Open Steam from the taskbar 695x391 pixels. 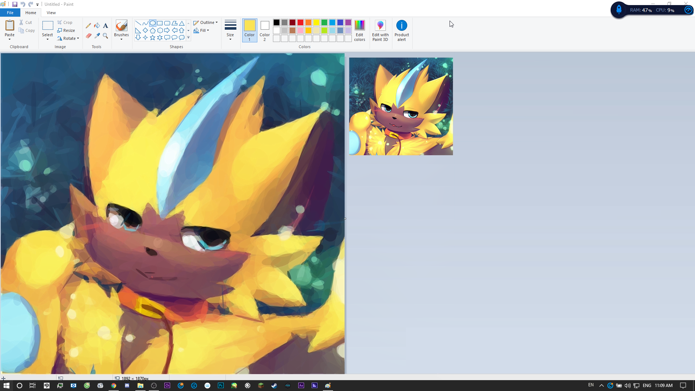tap(274, 386)
